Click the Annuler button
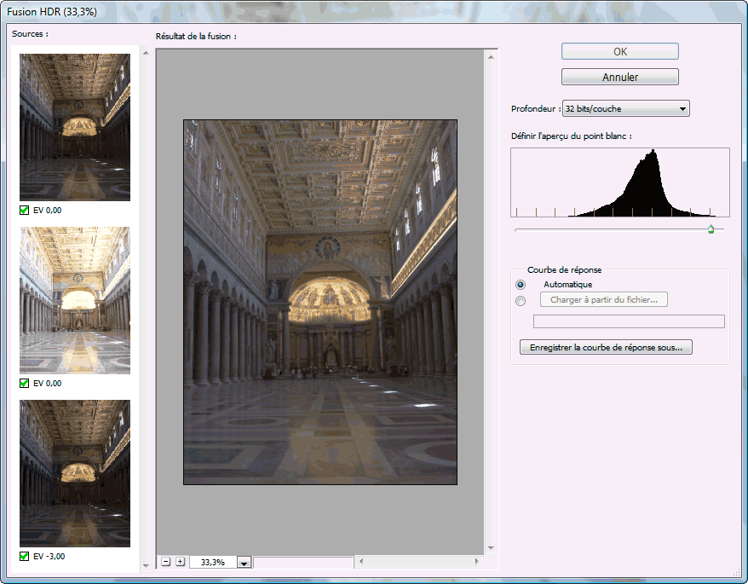Viewport: 748px width, 584px height. pyautogui.click(x=619, y=77)
